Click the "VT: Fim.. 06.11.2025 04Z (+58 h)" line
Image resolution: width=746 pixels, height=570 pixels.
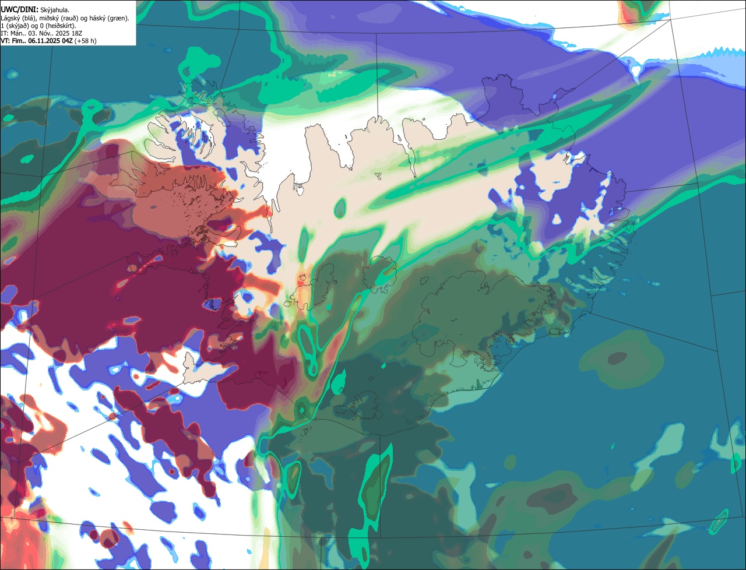(x=48, y=41)
